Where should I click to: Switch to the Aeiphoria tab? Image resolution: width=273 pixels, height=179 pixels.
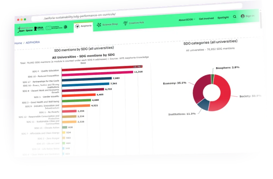[x=83, y=27]
